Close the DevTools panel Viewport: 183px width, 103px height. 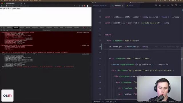pyautogui.click(x=90, y=28)
